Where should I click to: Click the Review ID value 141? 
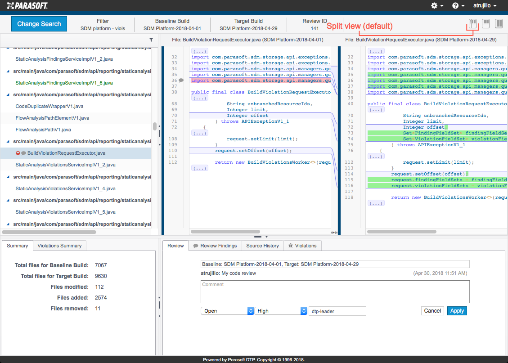(x=315, y=28)
